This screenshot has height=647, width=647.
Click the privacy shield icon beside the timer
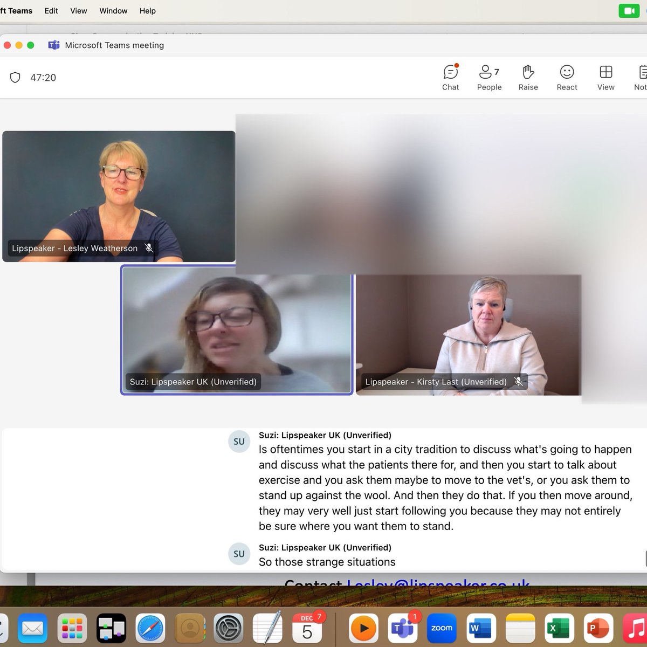(15, 77)
